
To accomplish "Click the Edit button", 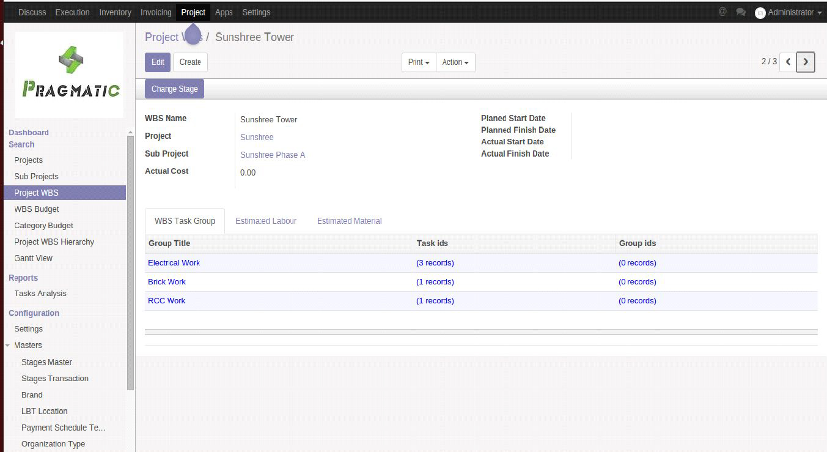I will tap(158, 62).
